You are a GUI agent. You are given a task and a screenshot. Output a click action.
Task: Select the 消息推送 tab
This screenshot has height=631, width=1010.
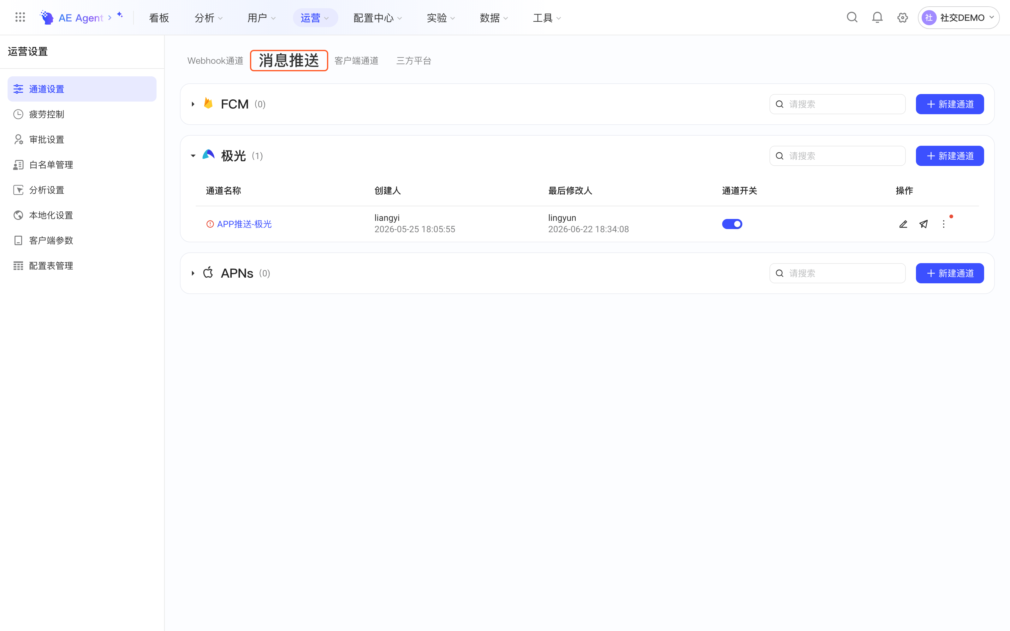point(289,61)
